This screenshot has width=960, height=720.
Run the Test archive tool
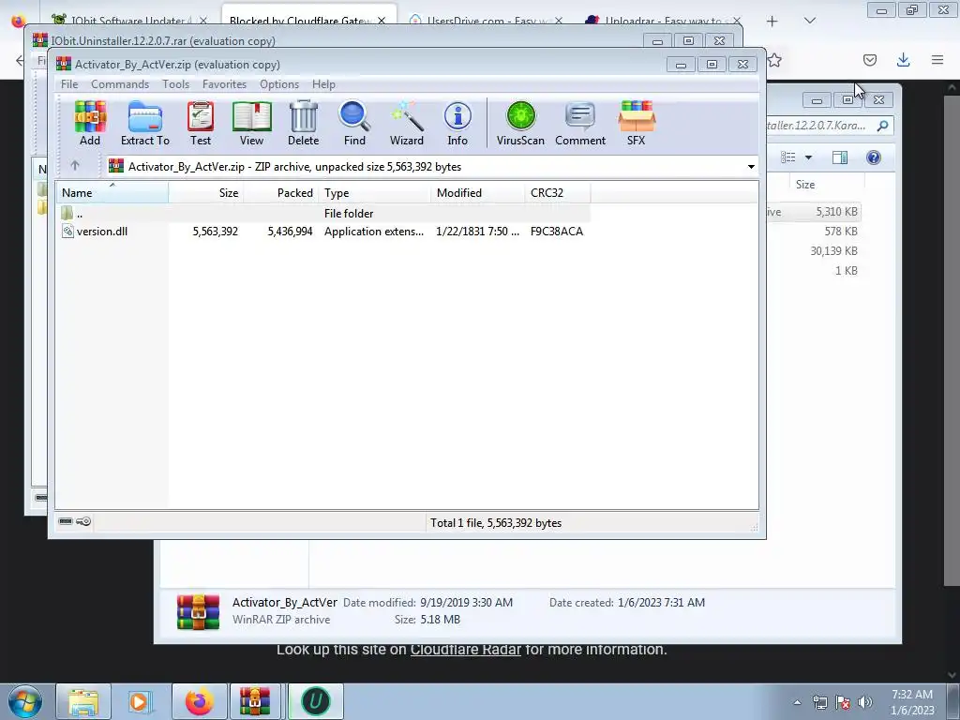(201, 123)
